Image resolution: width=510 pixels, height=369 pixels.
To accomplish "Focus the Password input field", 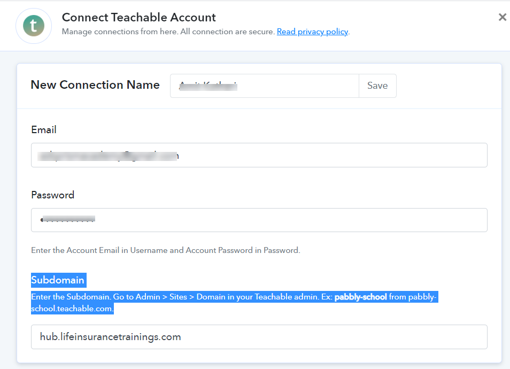I will 259,220.
